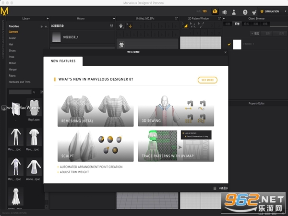Click the back arrow icon beside Favorites

[x=46, y=26]
